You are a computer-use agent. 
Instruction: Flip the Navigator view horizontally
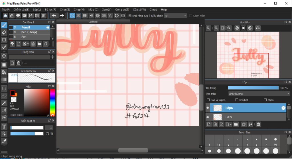(258, 28)
